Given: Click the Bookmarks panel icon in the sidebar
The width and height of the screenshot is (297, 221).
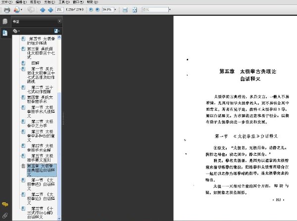Looking at the screenshot, I should 5,33.
